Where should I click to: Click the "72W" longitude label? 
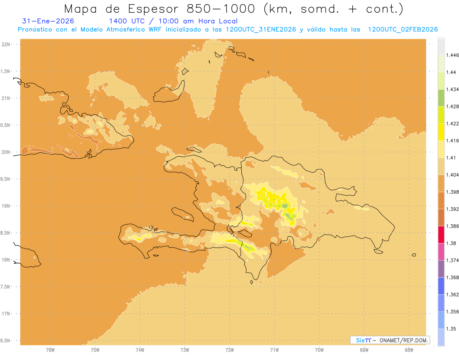point(229,350)
